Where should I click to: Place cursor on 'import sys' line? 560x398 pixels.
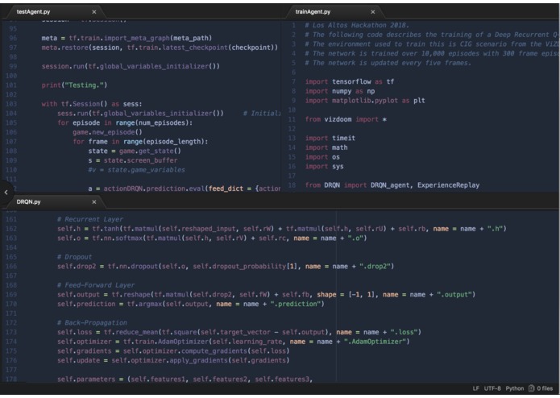tap(324, 166)
